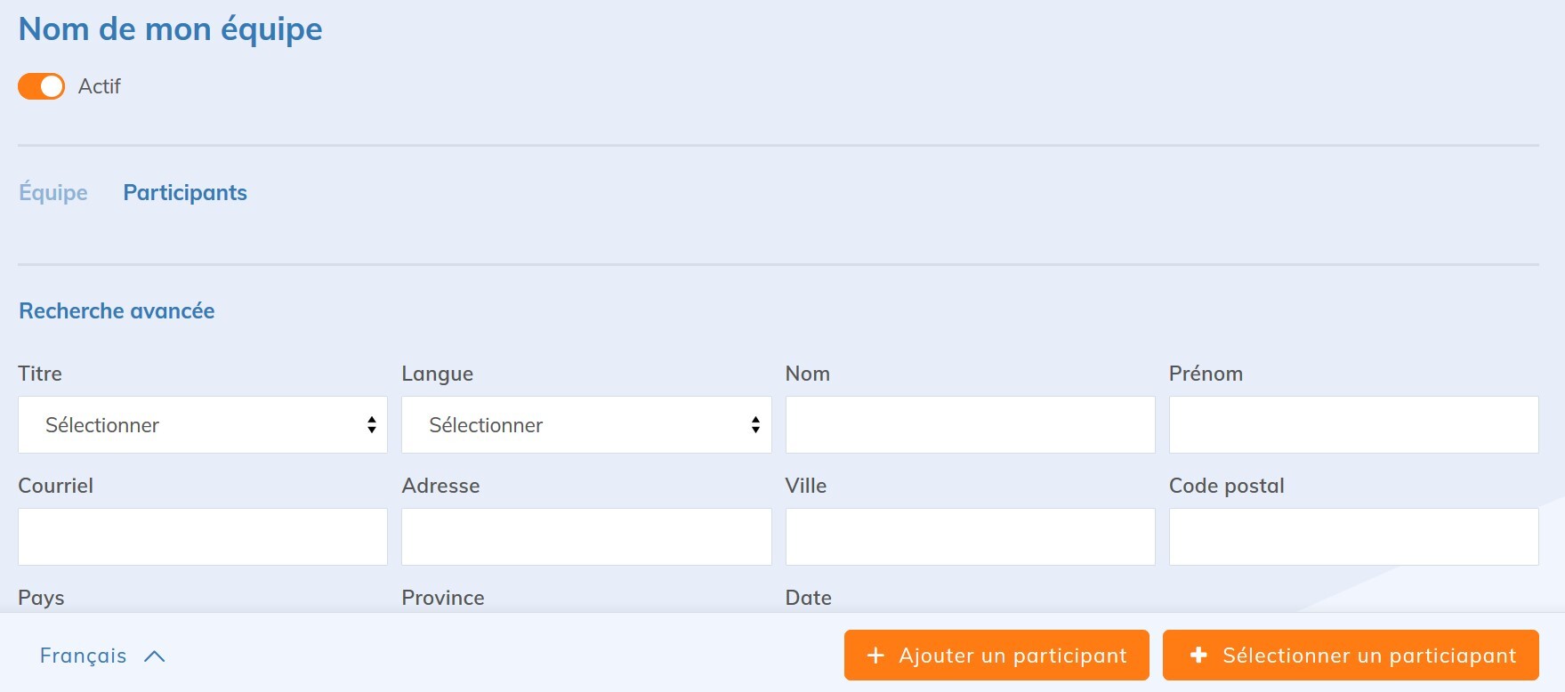Click plus icon on Sélectionner un participant
The image size is (1565, 692).
point(1198,656)
